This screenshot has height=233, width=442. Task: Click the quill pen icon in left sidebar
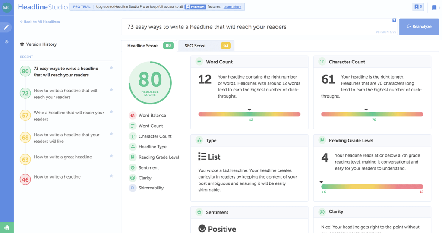[x=6, y=28]
